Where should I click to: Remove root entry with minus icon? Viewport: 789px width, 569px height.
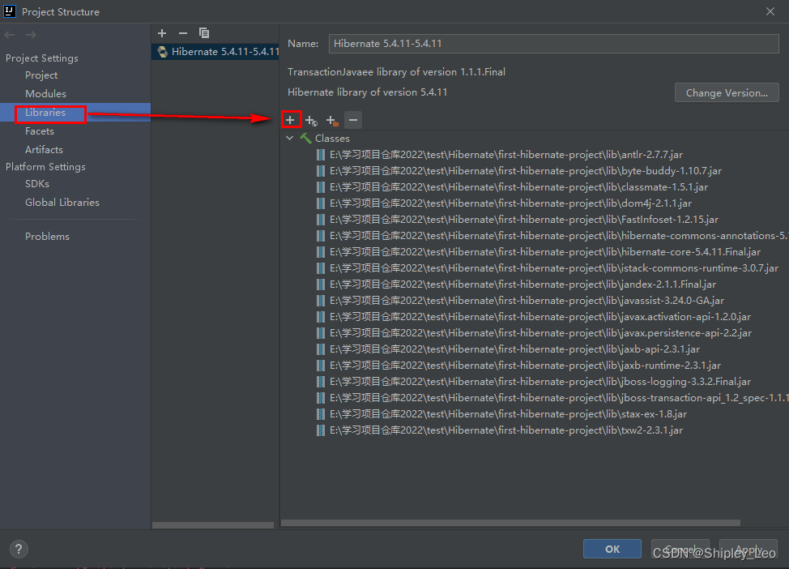click(353, 120)
